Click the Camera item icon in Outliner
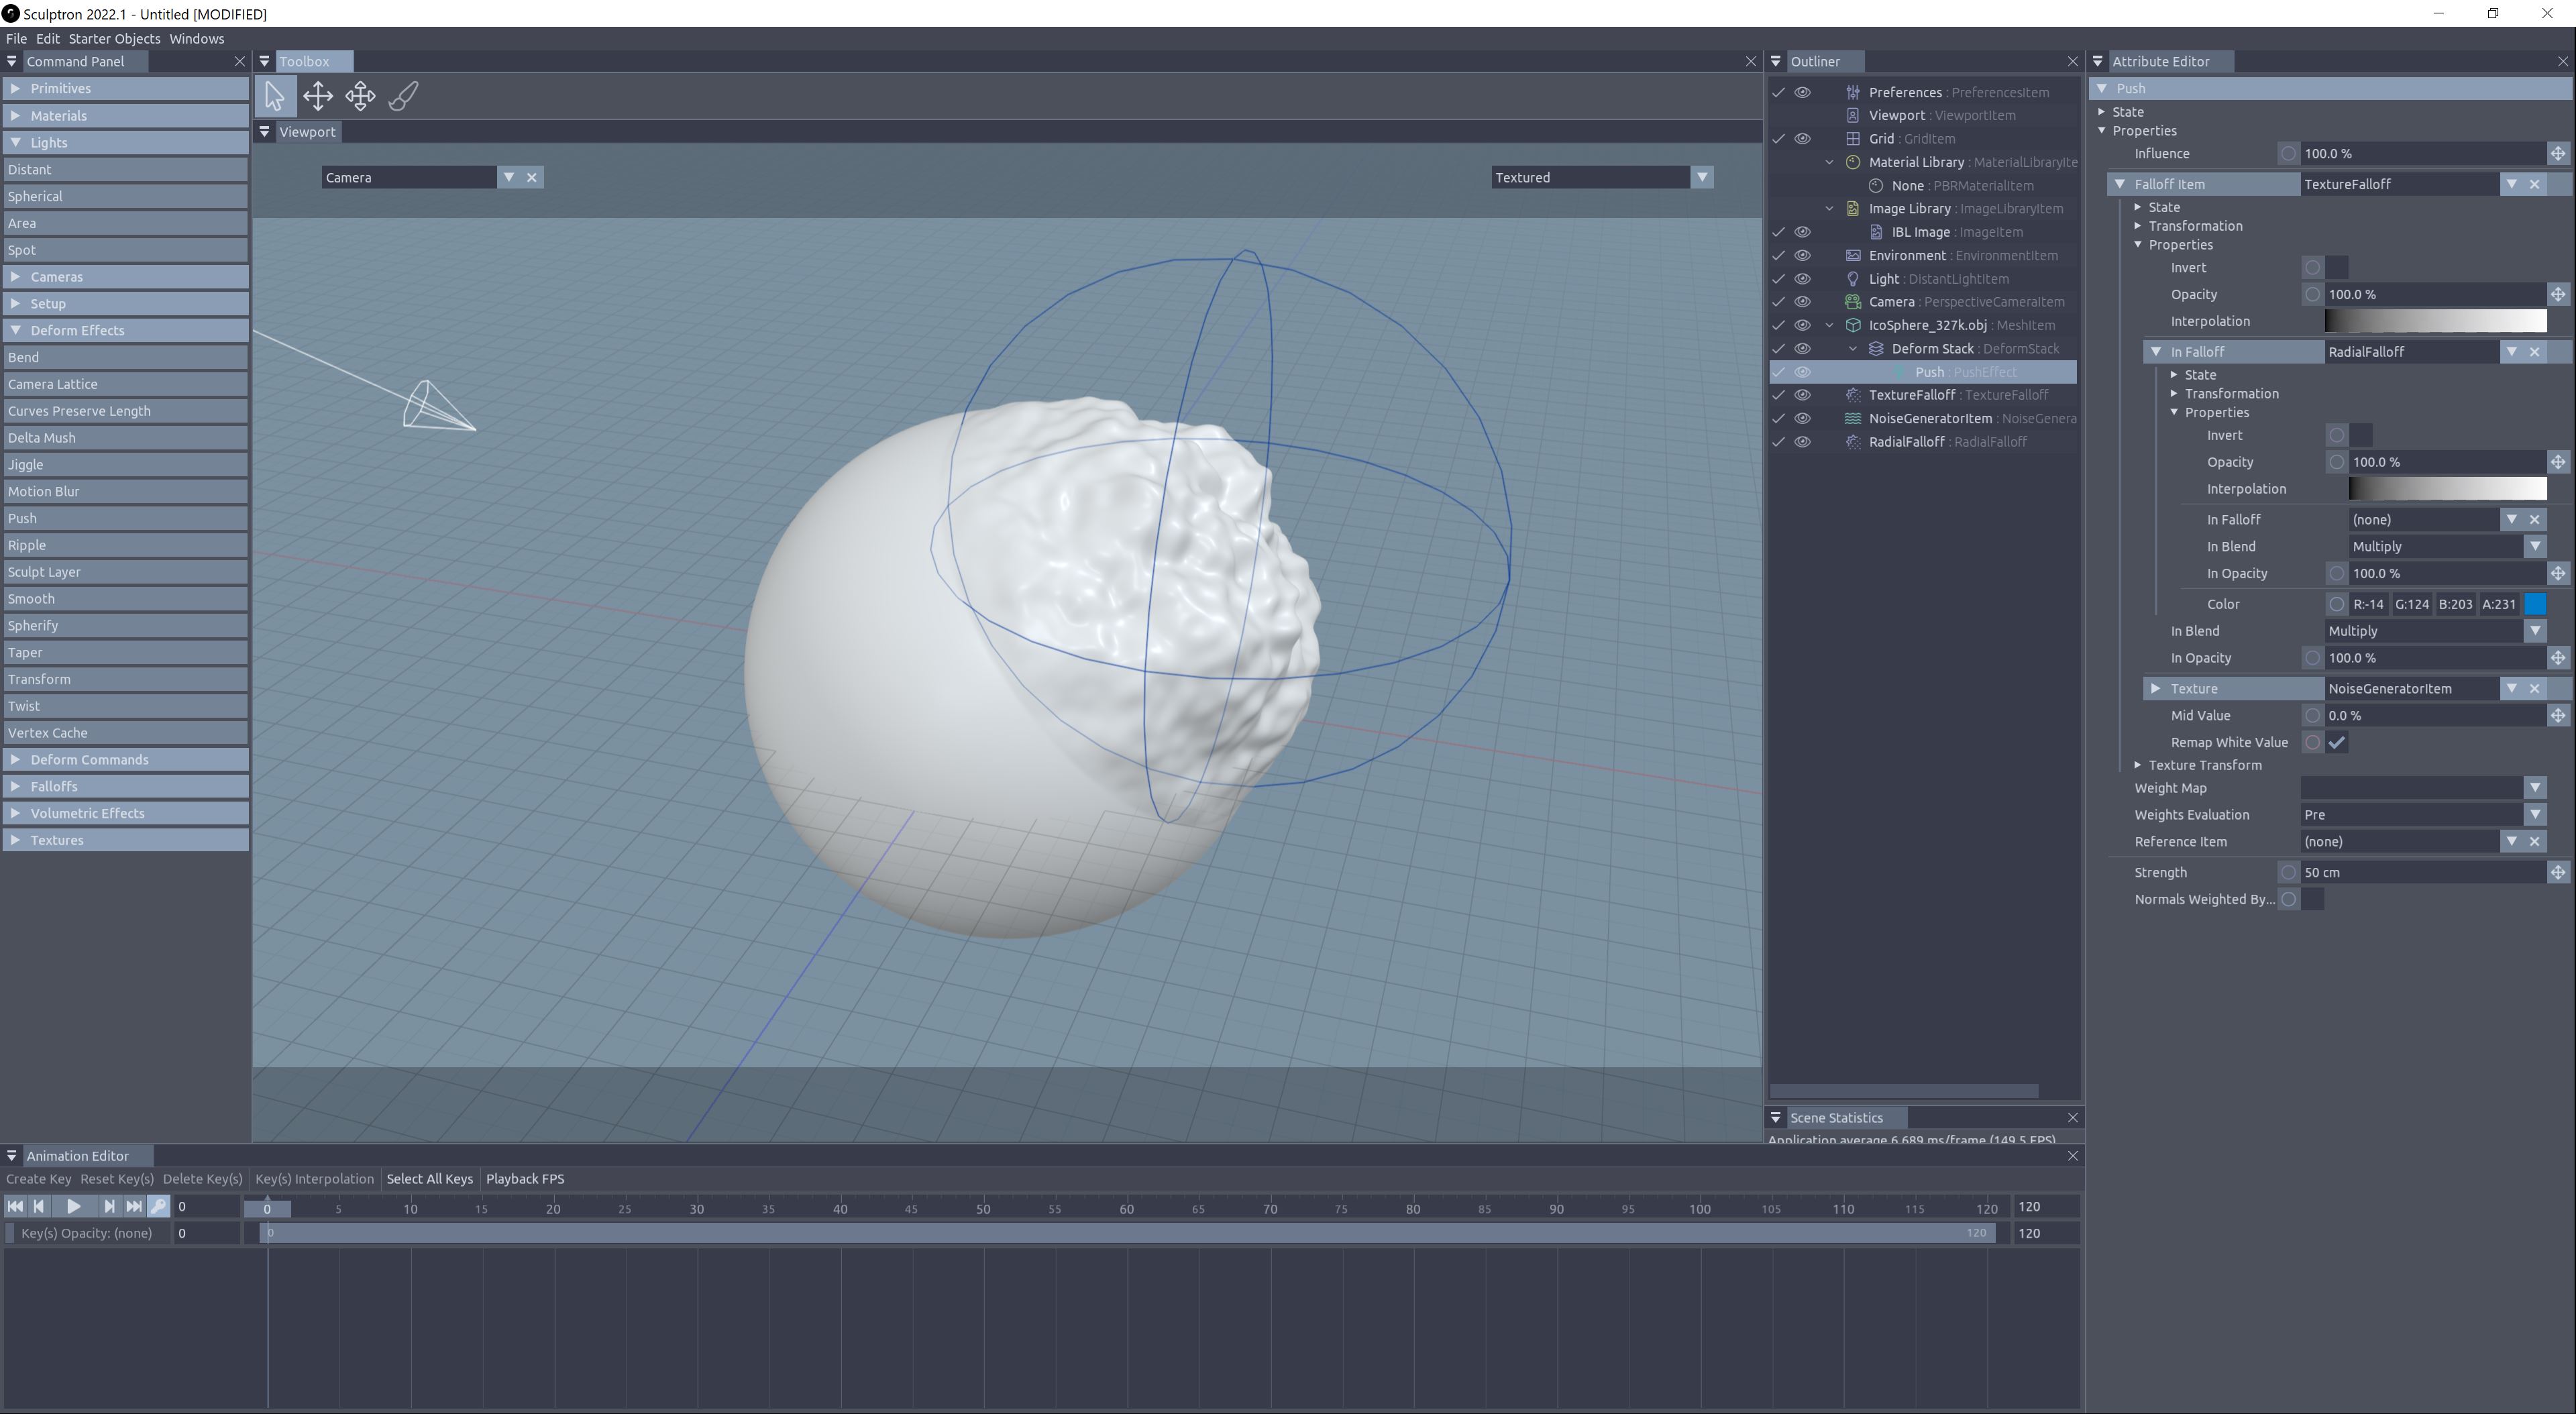This screenshot has height=1414, width=2576. (1852, 302)
